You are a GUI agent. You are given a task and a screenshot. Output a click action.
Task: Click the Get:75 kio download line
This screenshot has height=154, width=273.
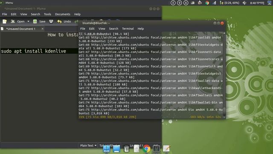tap(151, 111)
